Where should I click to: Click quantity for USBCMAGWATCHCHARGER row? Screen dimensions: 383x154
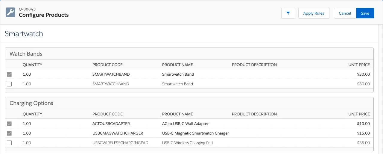click(x=27, y=133)
